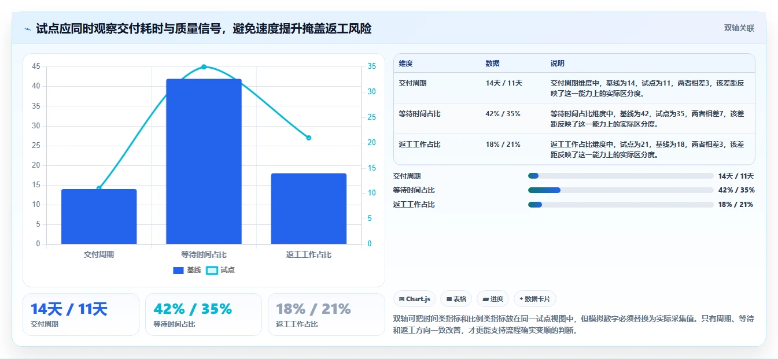Click the 交付周期 progress bar

[621, 176]
